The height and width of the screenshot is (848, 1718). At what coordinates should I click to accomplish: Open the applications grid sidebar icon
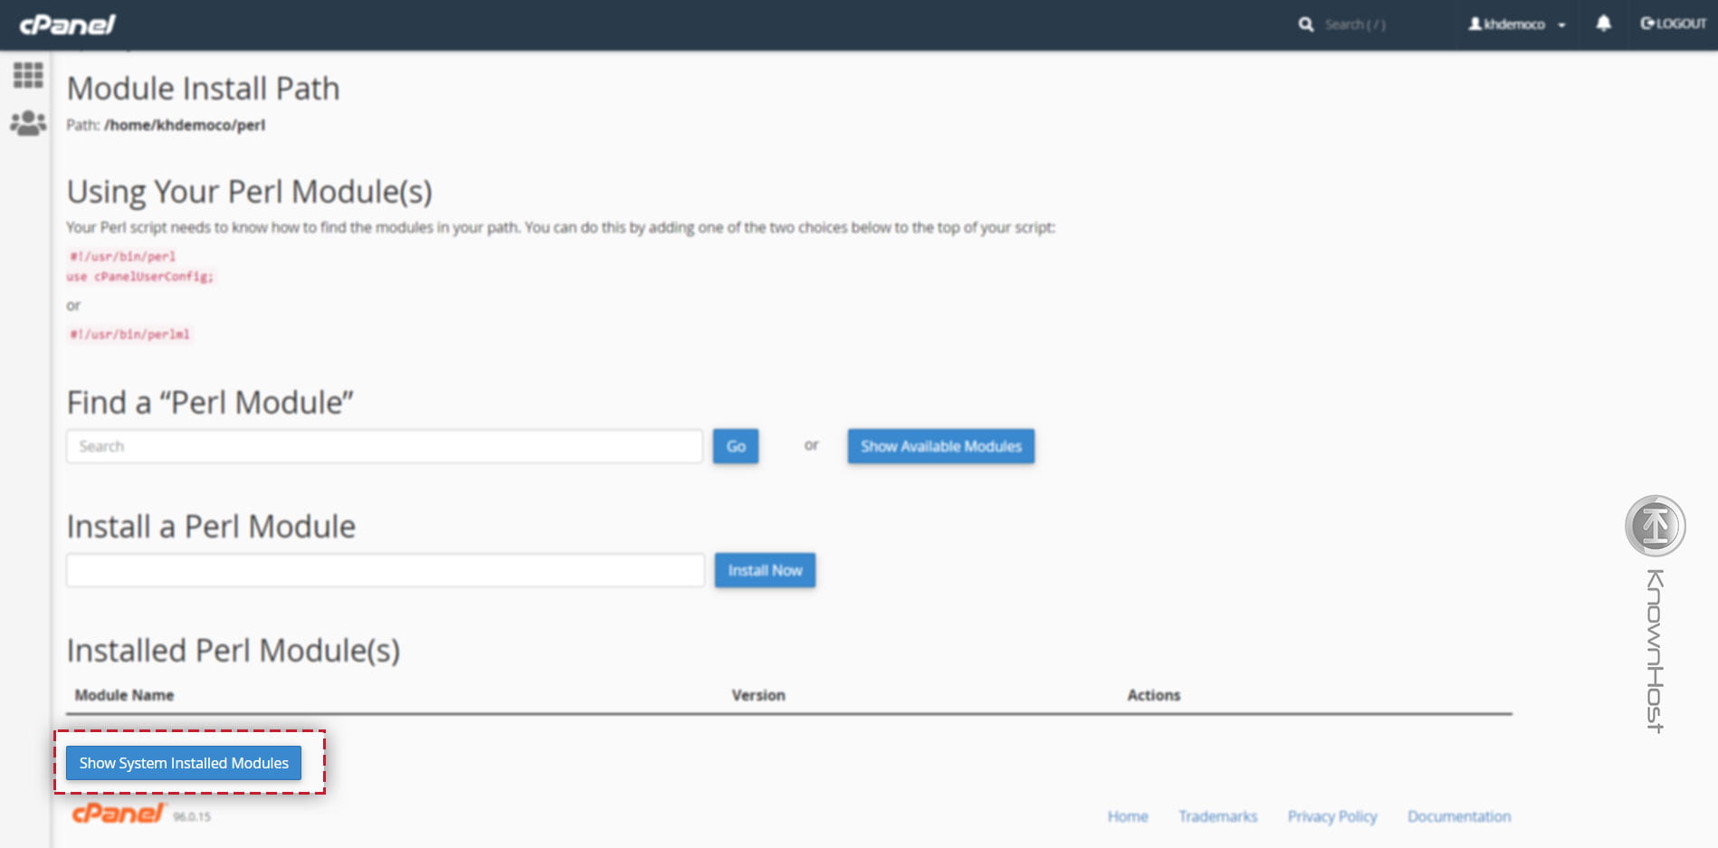[28, 75]
